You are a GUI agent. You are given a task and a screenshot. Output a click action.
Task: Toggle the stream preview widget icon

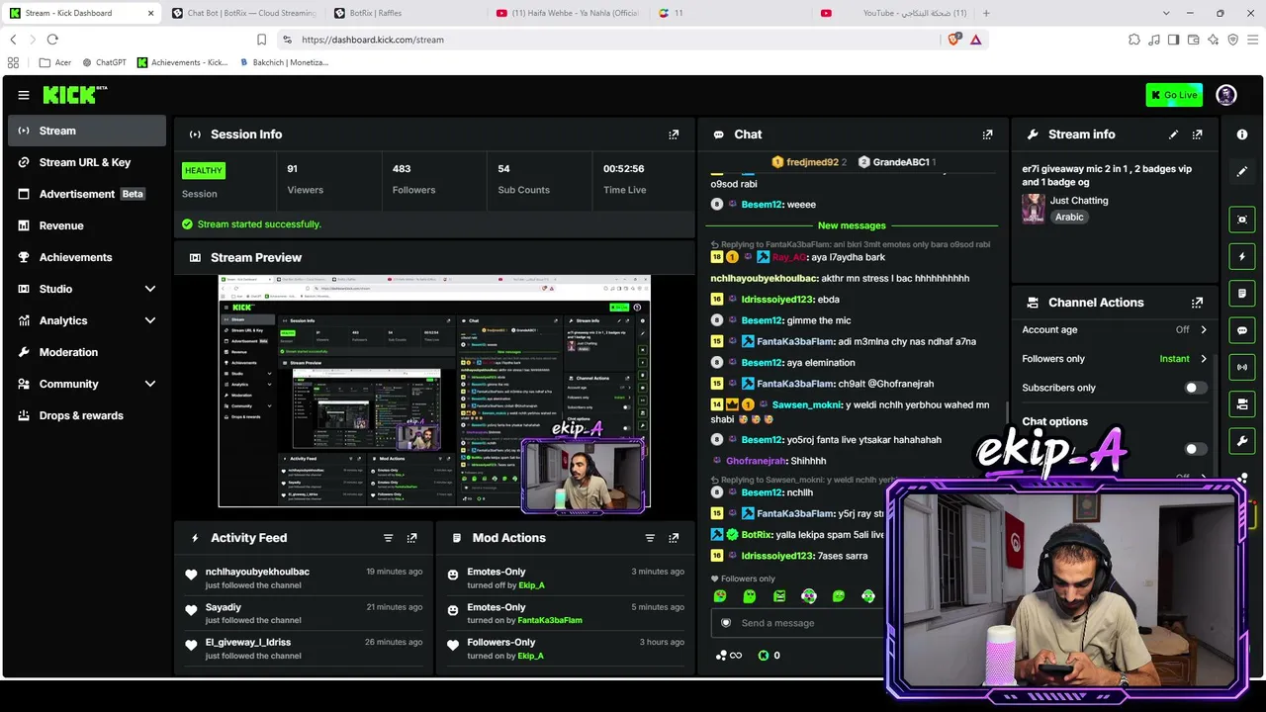click(x=1242, y=220)
